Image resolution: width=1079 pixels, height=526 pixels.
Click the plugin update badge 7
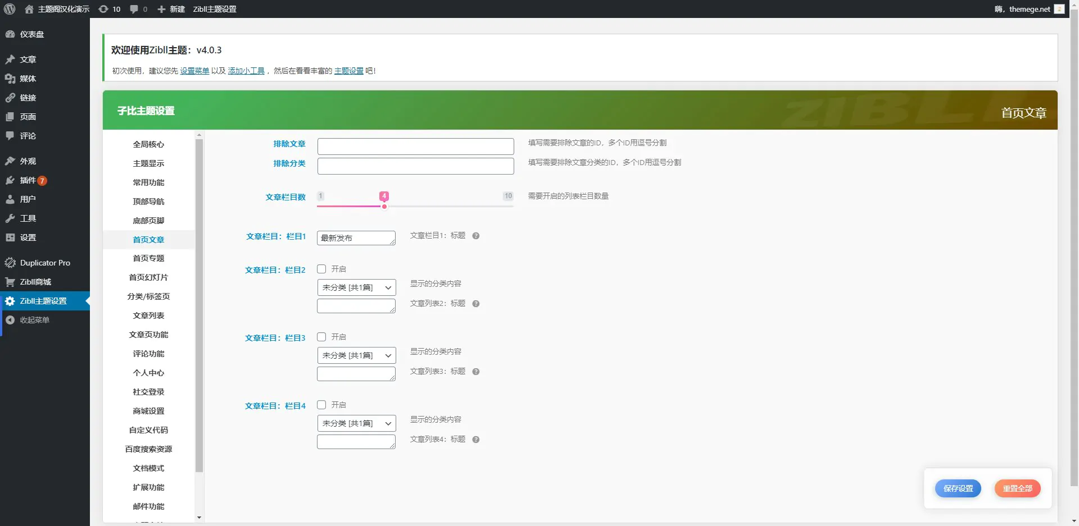coord(42,181)
